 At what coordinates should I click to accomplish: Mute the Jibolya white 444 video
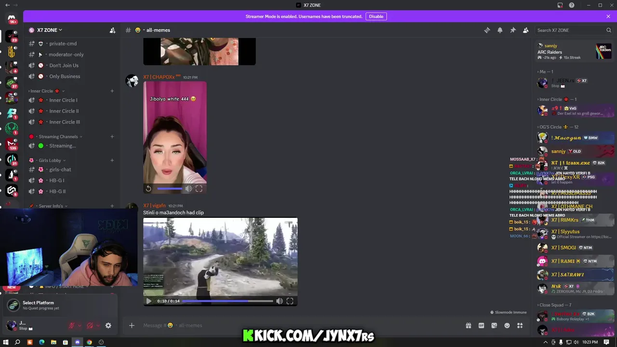[x=188, y=189]
